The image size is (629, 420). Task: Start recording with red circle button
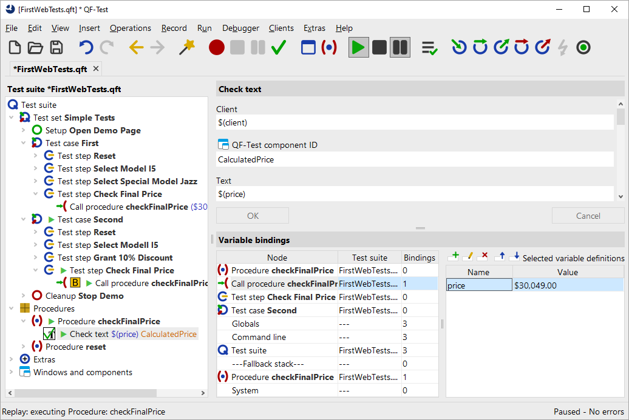pyautogui.click(x=217, y=47)
